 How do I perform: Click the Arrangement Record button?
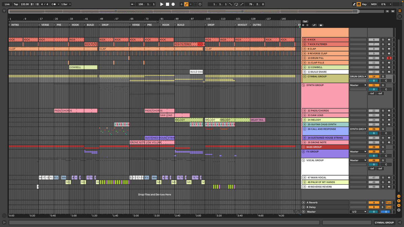click(x=173, y=4)
